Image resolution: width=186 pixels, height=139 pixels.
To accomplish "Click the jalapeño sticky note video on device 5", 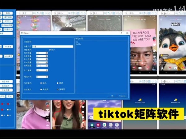I will 142,38.
